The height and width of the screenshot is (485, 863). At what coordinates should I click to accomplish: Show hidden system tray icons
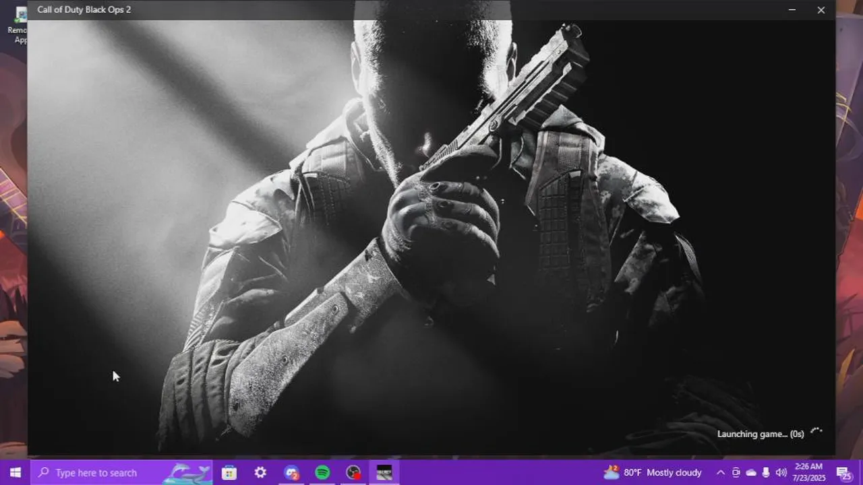[721, 472]
